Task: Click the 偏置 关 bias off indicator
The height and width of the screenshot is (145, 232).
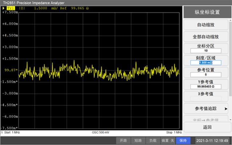Action: [x=167, y=140]
